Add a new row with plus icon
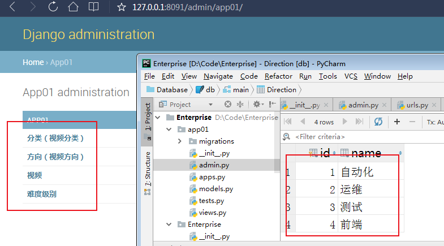The image size is (444, 246). tap(397, 122)
